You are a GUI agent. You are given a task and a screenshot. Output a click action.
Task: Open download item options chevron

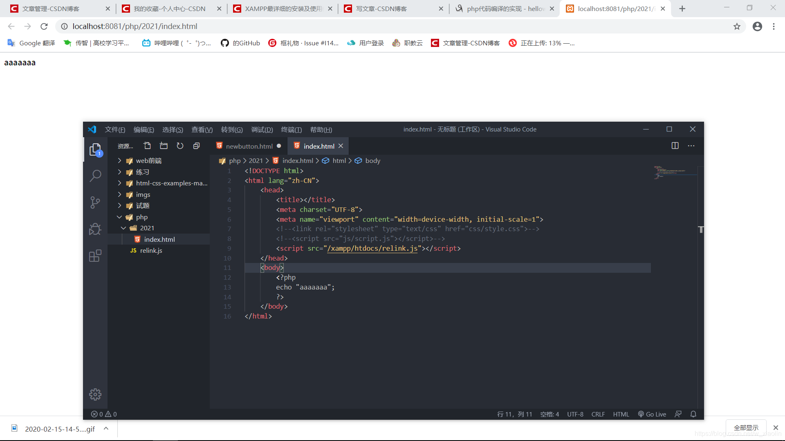point(106,428)
